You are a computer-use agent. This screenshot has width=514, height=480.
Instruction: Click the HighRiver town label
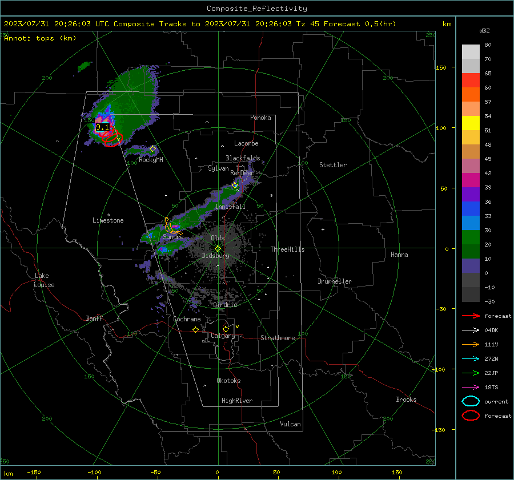click(x=237, y=401)
